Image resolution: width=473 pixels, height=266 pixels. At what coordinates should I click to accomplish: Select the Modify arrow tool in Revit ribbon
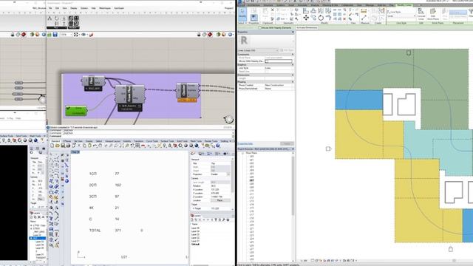pos(242,14)
